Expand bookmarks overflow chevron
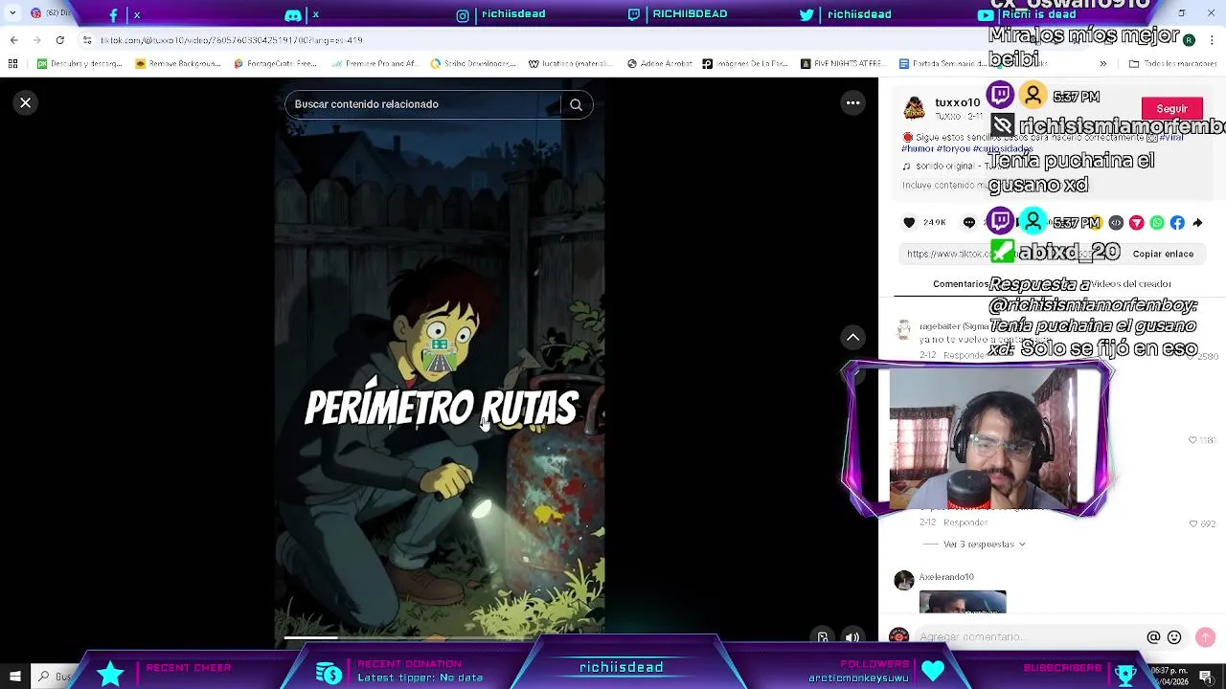The width and height of the screenshot is (1226, 689). (1102, 64)
